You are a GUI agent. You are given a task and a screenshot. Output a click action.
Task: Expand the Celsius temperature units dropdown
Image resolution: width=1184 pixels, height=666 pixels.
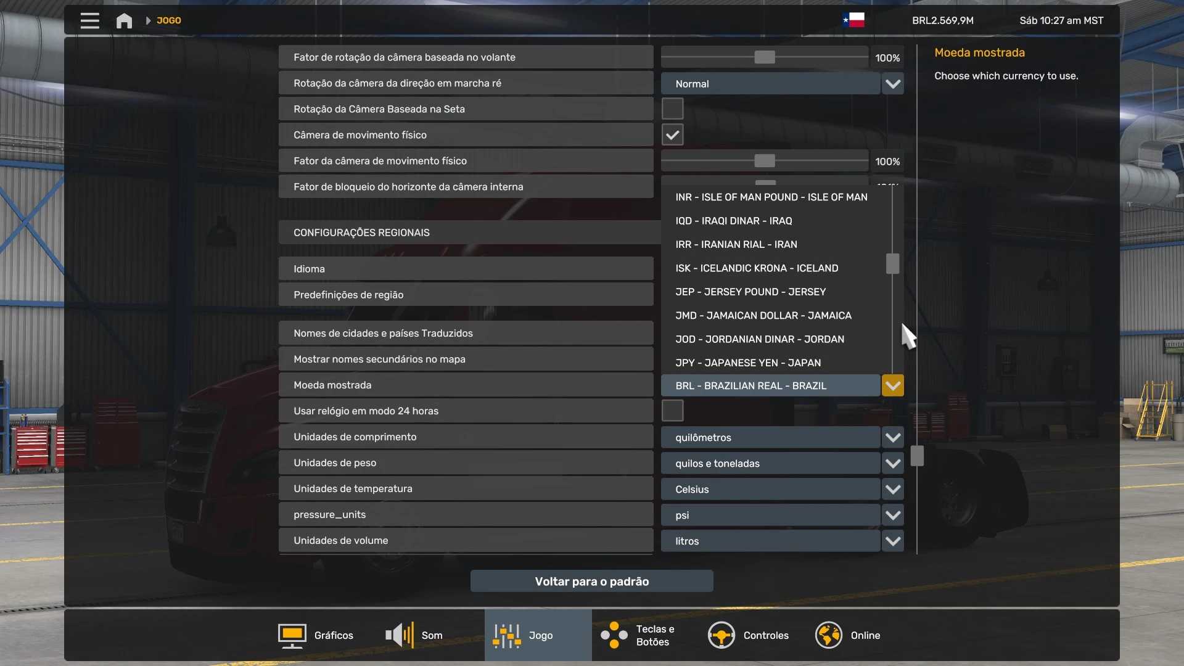(892, 490)
